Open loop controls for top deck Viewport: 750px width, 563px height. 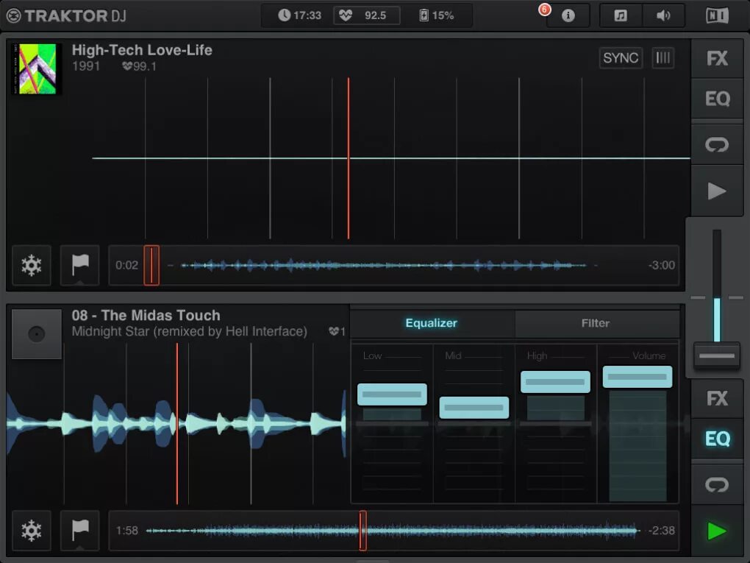coord(717,144)
